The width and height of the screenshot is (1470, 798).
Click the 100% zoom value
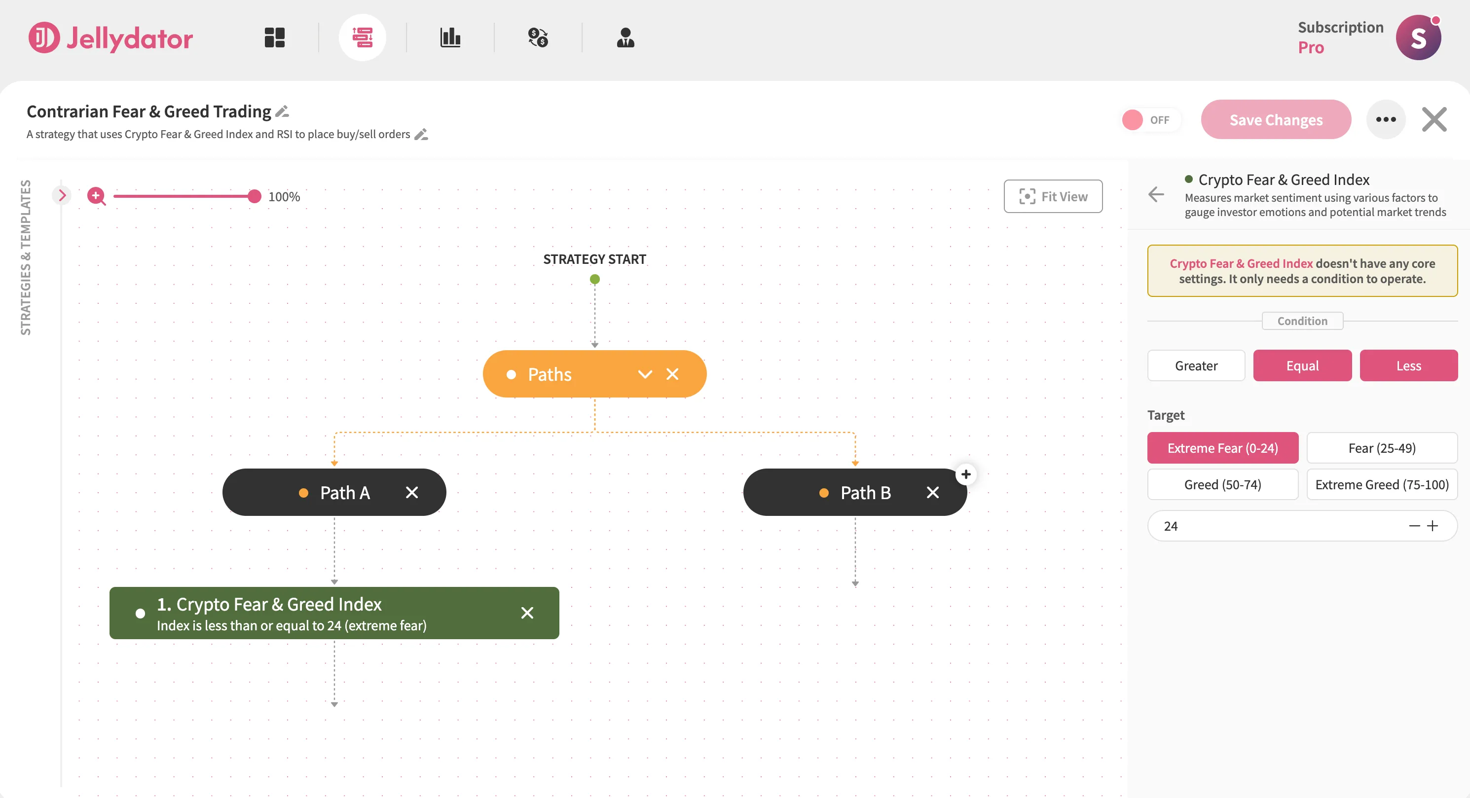284,197
